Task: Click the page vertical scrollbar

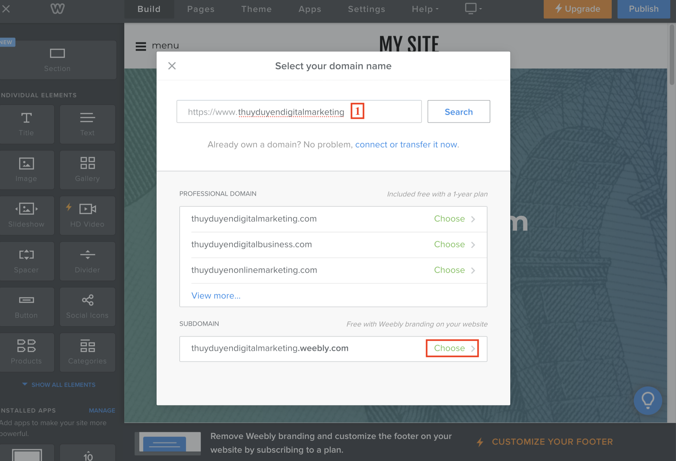Action: [672, 55]
